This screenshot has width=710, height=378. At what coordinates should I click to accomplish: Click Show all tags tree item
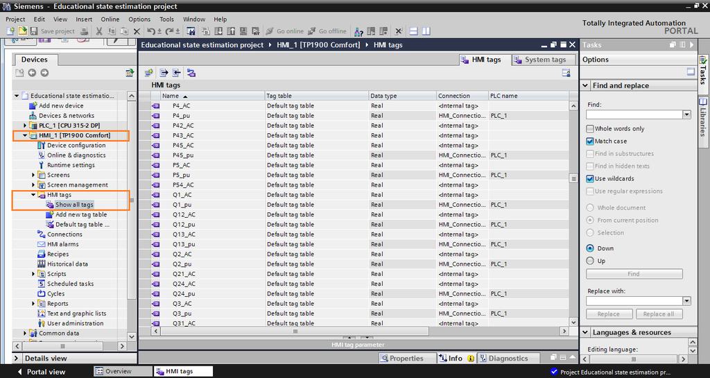[x=74, y=205]
